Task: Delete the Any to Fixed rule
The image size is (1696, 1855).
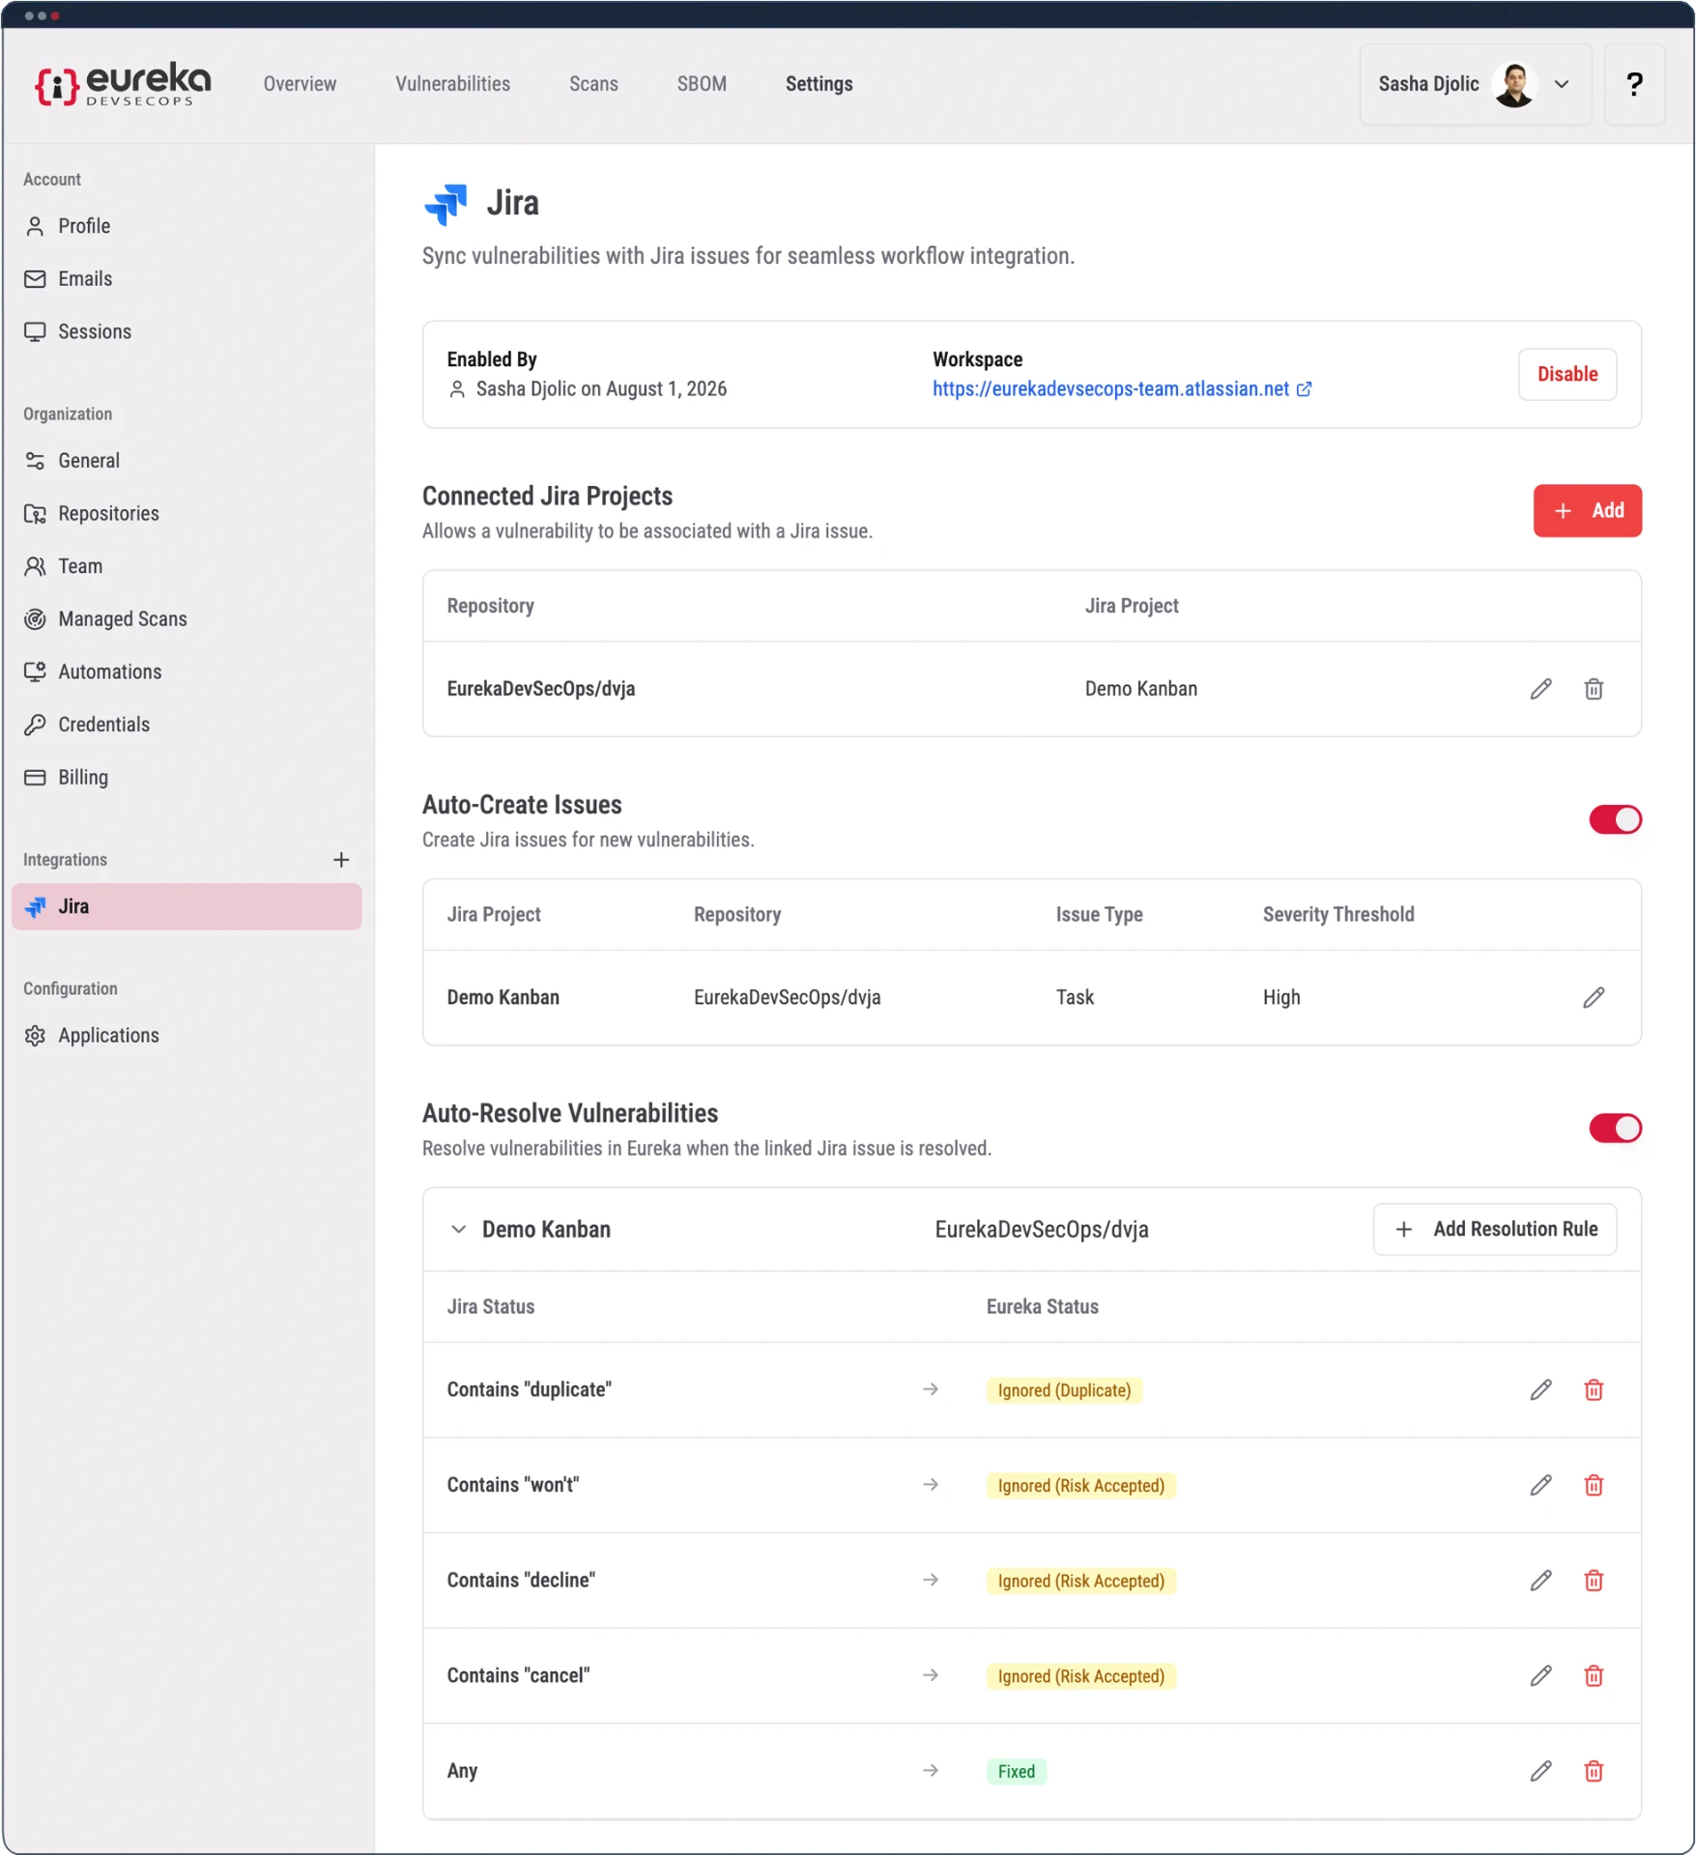Action: coord(1594,1772)
